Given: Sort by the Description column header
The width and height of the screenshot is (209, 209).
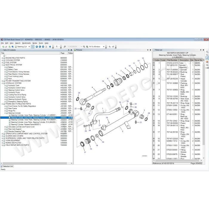Looking at the screenshot, I should pos(184,60).
